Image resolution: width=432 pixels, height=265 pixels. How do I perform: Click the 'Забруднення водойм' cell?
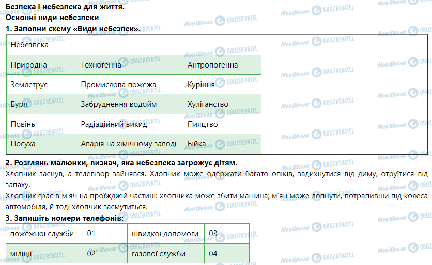pos(130,104)
